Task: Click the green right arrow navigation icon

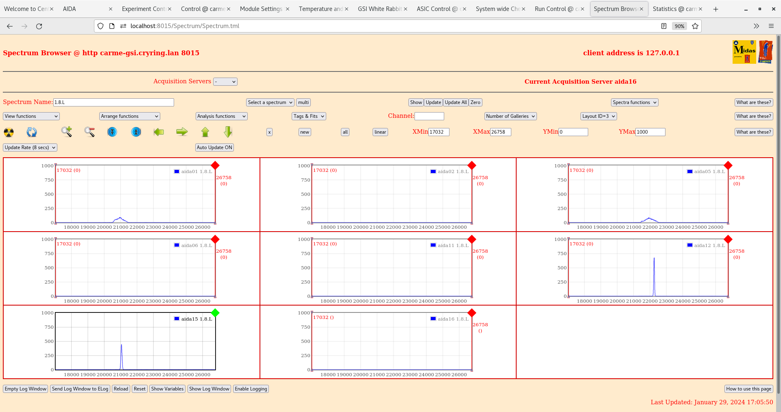Action: pos(182,132)
